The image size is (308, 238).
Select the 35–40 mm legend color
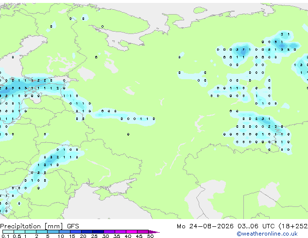[x=120, y=232]
